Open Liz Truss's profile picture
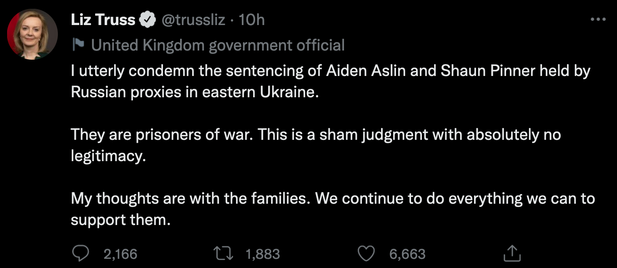Screen dimensions: 617x268 point(33,34)
